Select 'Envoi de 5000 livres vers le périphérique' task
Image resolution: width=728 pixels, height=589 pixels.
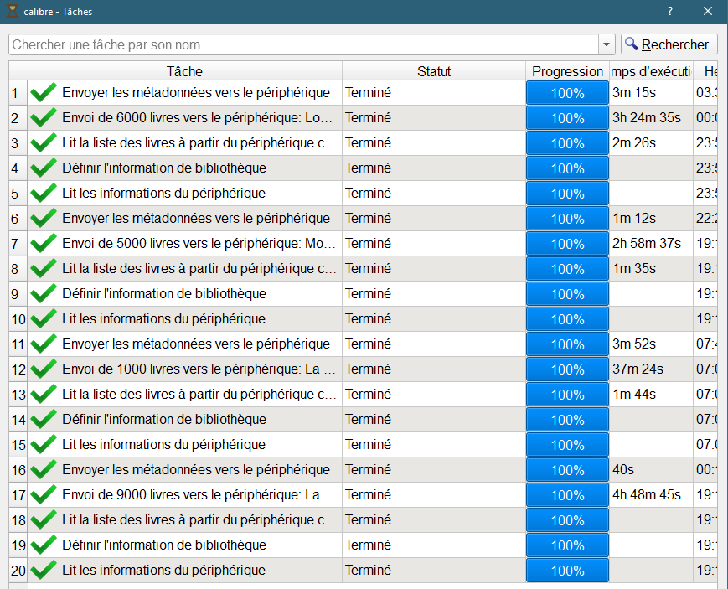(199, 243)
